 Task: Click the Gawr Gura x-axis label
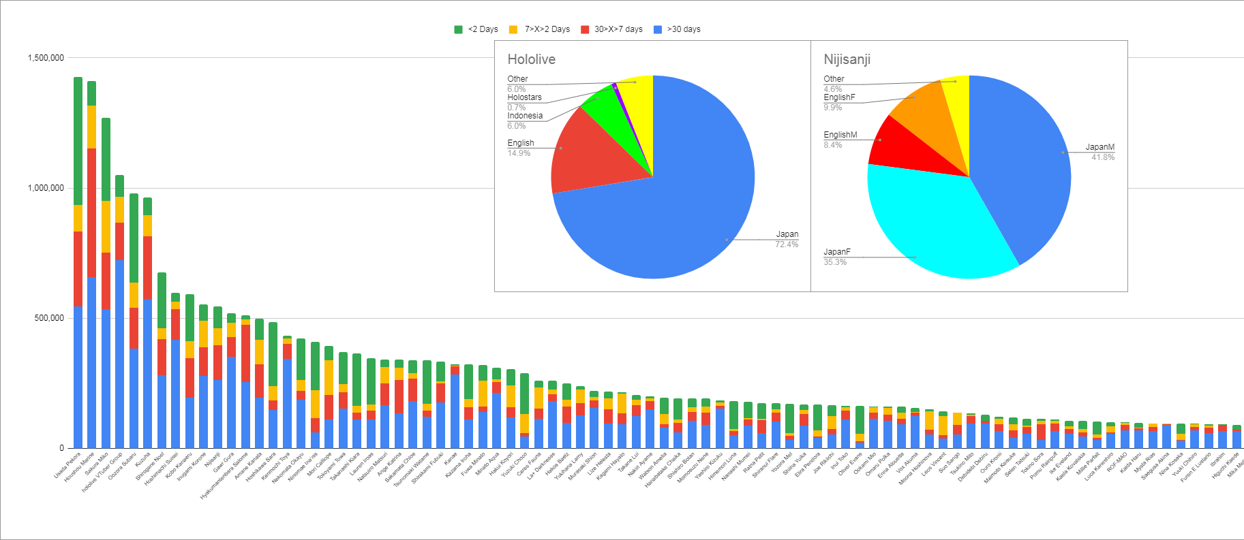[x=224, y=462]
